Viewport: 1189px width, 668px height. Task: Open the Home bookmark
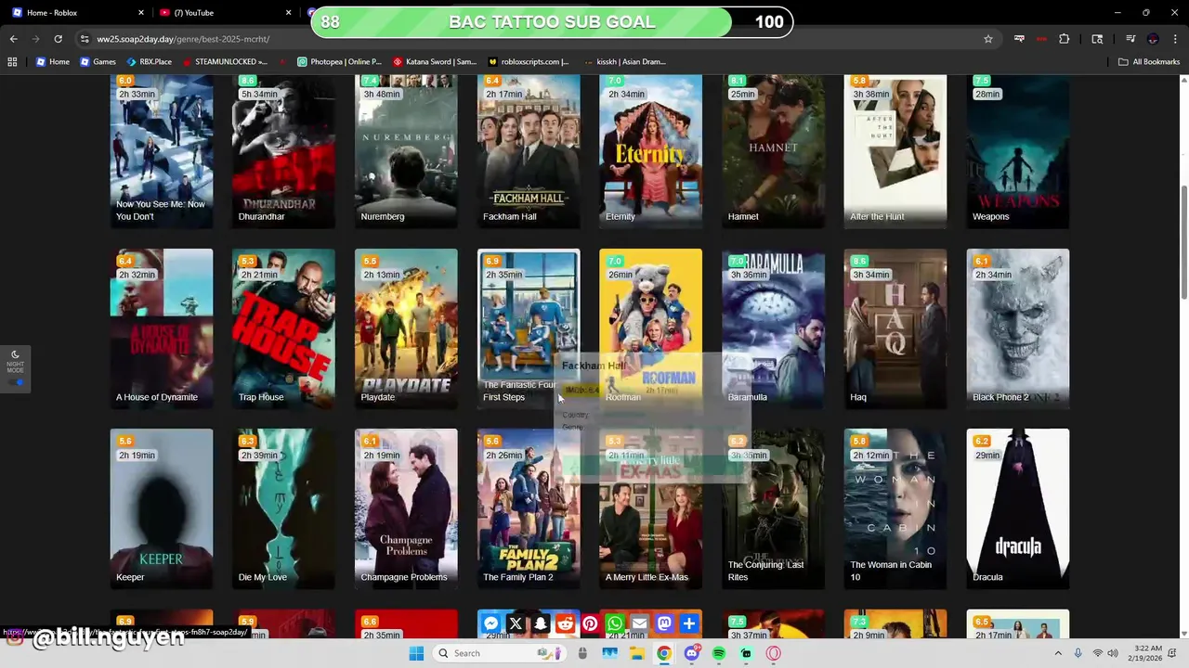[52, 62]
